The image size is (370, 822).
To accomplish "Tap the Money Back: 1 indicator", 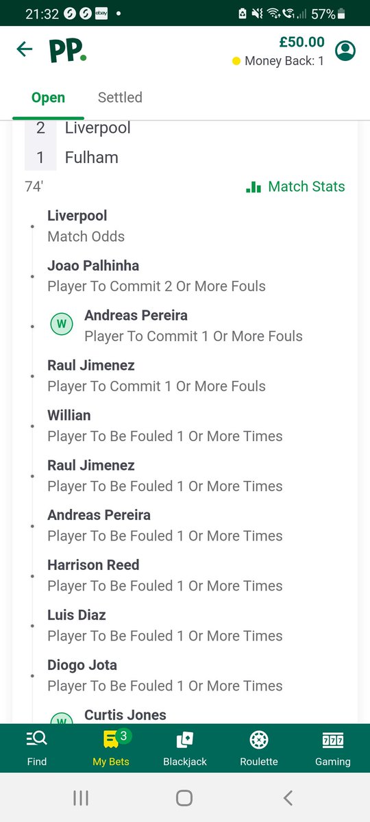I will tap(278, 61).
